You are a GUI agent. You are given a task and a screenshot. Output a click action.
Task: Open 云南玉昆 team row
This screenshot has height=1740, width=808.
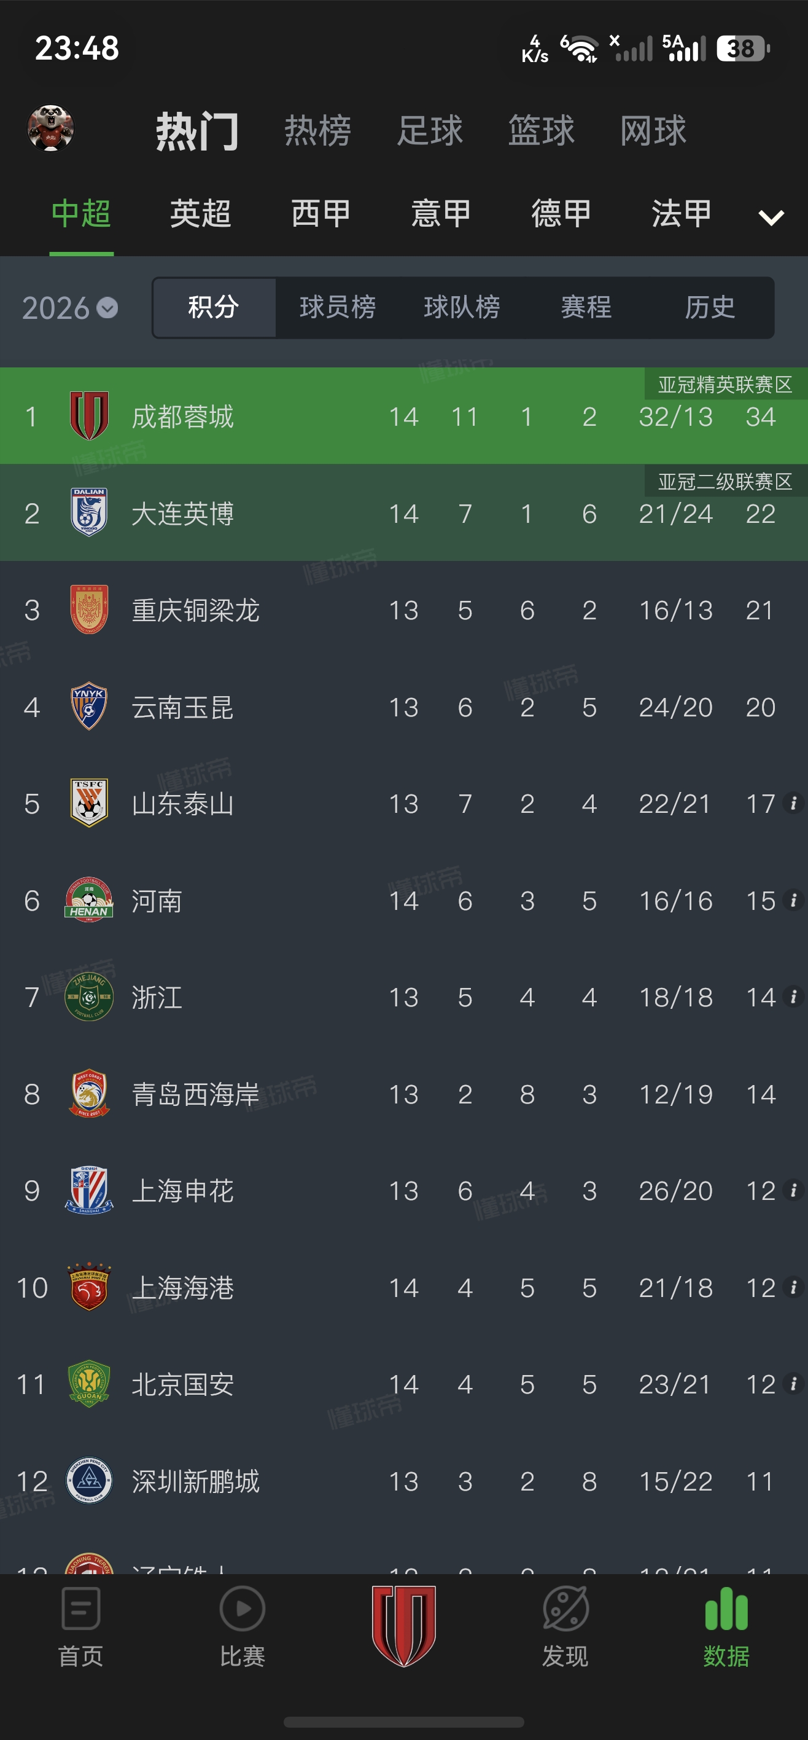[403, 707]
